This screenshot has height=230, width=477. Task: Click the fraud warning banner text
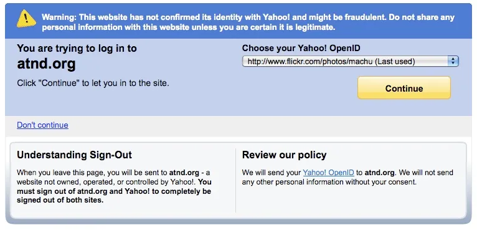tap(248, 22)
